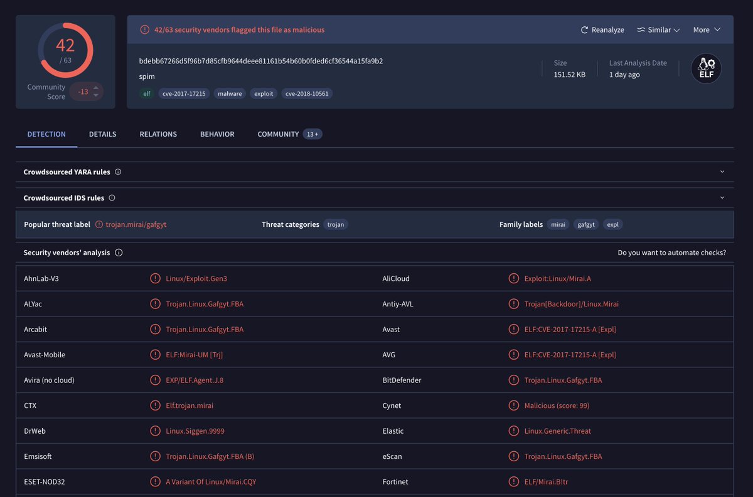Expand Crowdsourced IDS rules section
This screenshot has height=497, width=753.
point(722,197)
